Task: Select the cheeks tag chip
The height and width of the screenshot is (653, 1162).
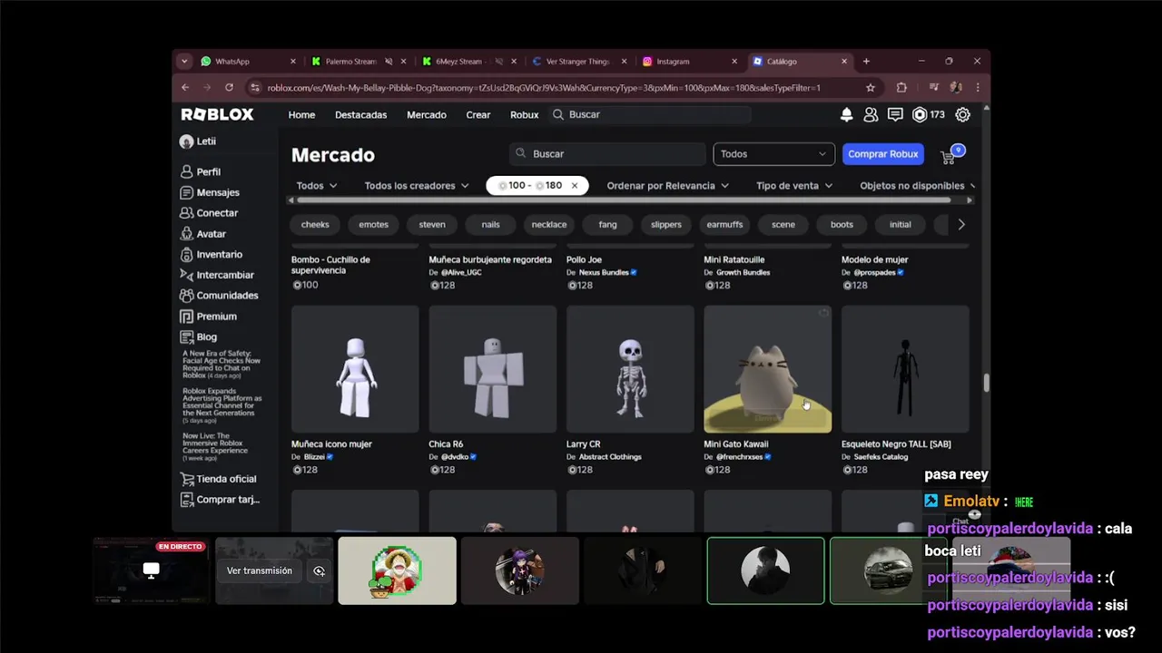Action: click(315, 224)
